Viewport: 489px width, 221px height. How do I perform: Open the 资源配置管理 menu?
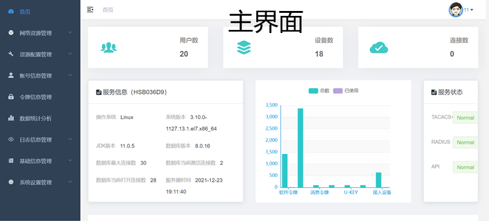pyautogui.click(x=40, y=54)
